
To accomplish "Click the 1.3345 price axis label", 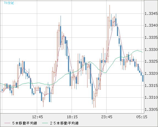I will (151, 13).
